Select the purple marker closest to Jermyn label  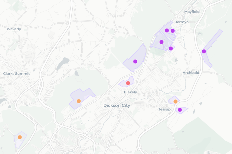[x=173, y=31]
